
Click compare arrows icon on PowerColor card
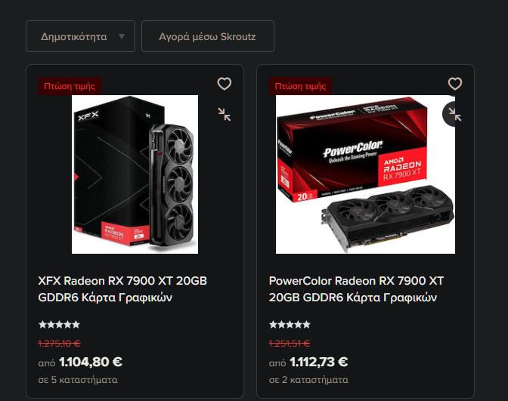[454, 114]
